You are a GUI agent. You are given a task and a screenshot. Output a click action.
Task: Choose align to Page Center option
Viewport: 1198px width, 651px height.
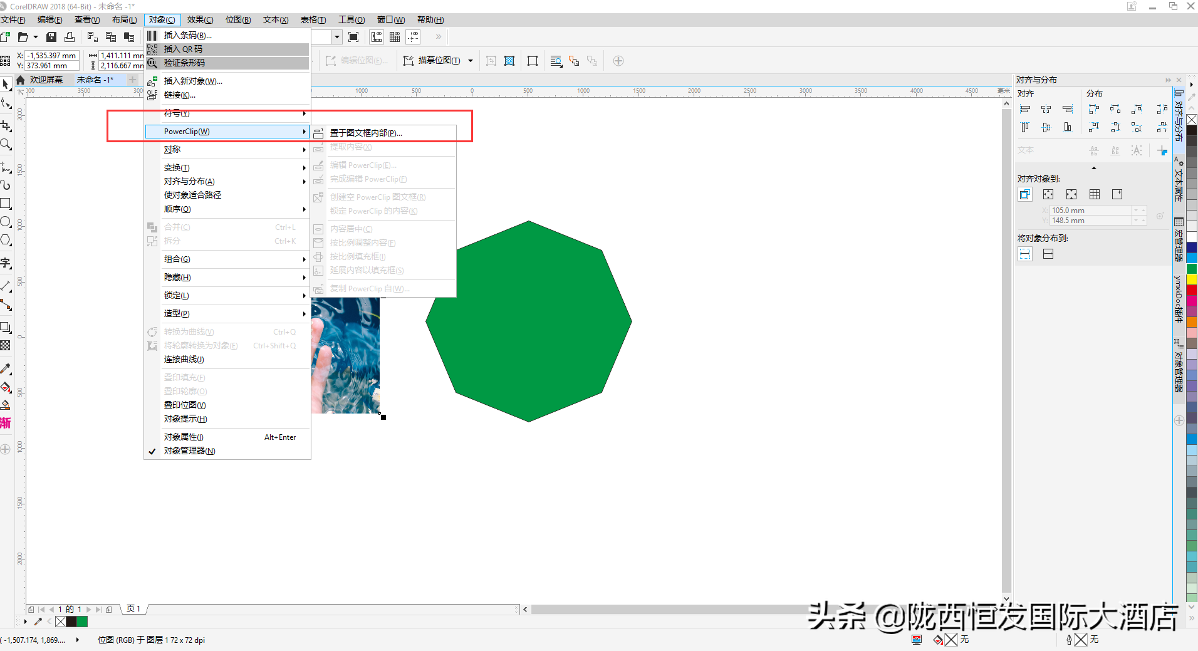pyautogui.click(x=1071, y=194)
